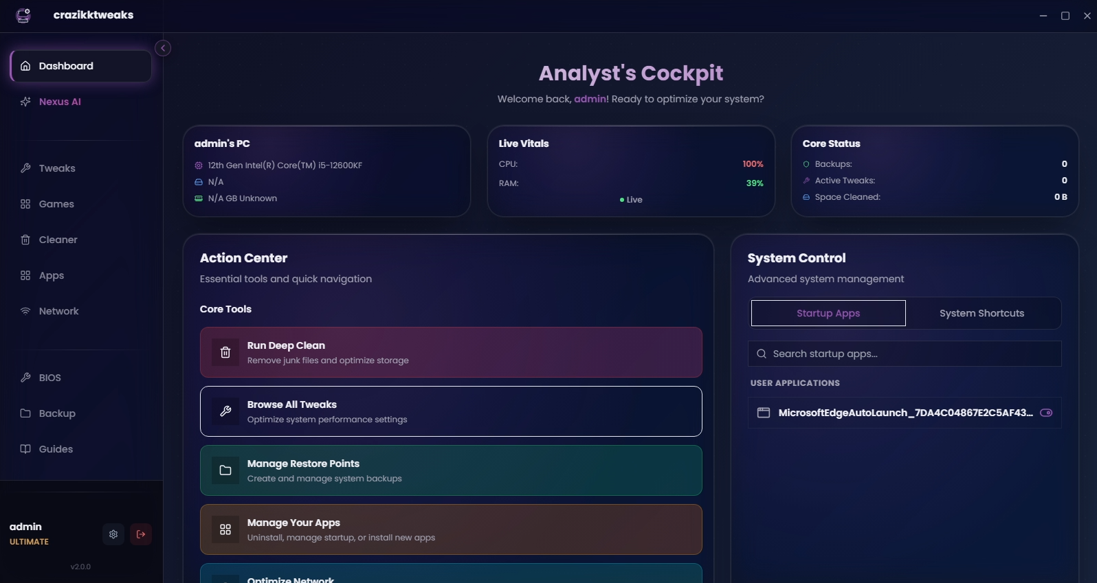This screenshot has width=1097, height=583.
Task: Toggle MicrosoftEdgeAutoLaunch startup app switch
Action: pos(1045,413)
